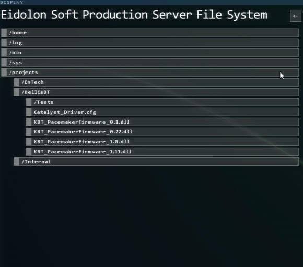Select the /bin directory row

pos(150,53)
